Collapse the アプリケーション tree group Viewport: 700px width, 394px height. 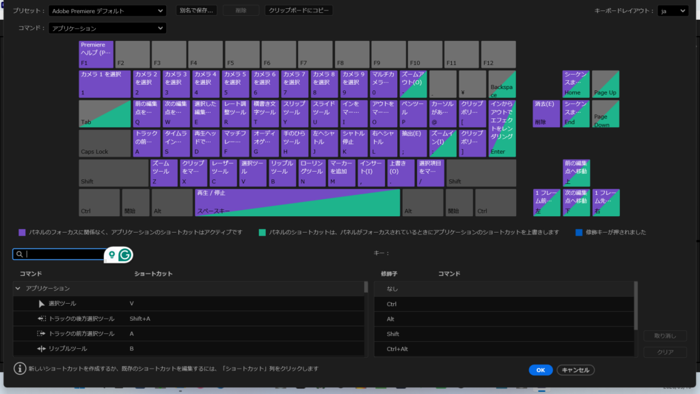[x=18, y=289]
